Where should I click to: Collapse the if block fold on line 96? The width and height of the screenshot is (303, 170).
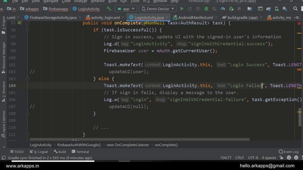(27, 30)
